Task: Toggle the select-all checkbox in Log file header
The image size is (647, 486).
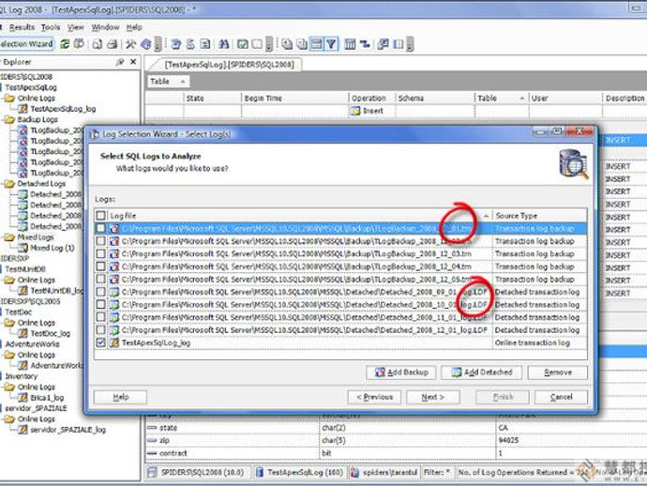Action: 100,215
